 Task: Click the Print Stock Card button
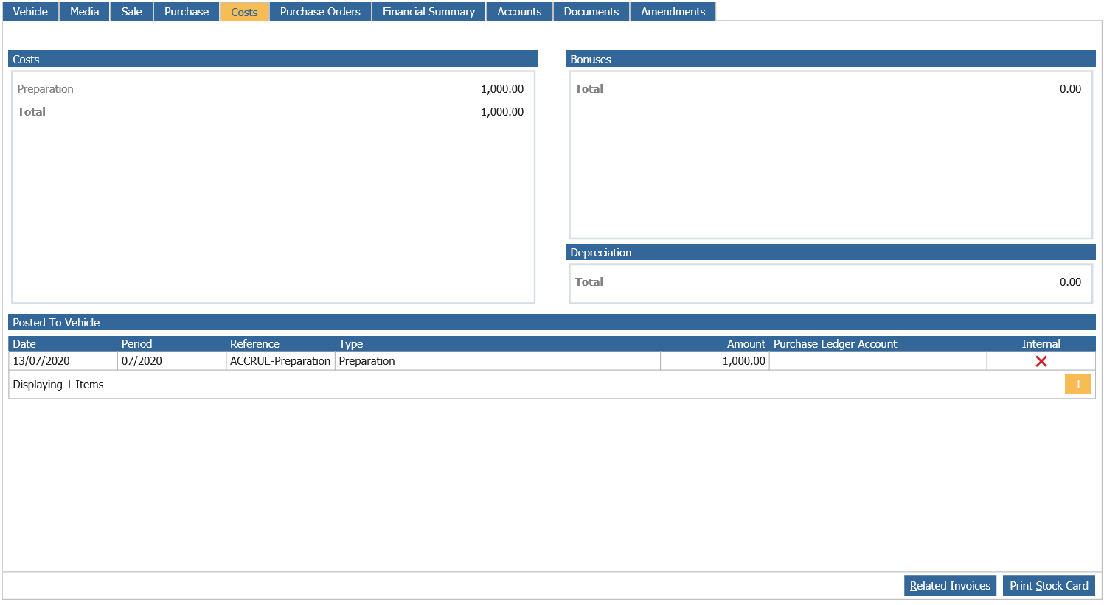tap(1049, 586)
